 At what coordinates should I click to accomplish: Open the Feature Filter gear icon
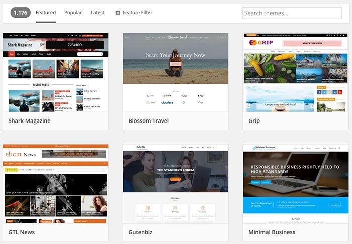(x=118, y=13)
